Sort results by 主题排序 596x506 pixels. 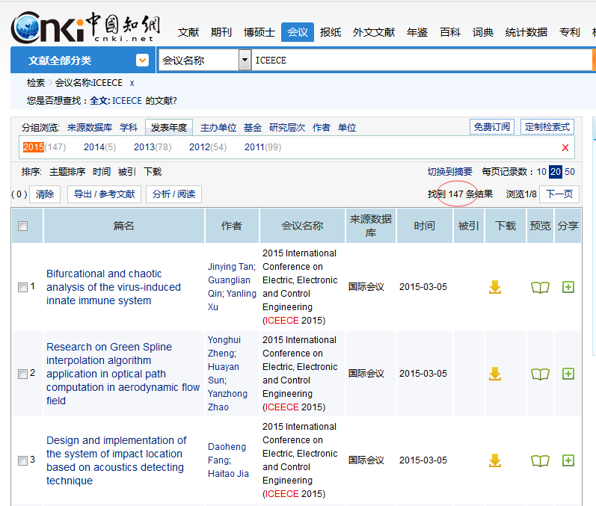pos(67,172)
